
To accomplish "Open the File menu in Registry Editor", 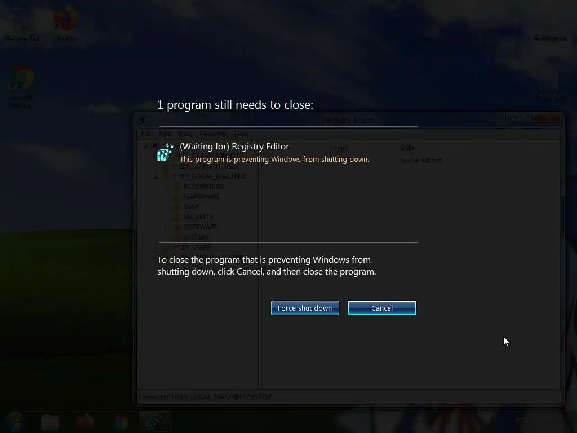I will pyautogui.click(x=146, y=134).
